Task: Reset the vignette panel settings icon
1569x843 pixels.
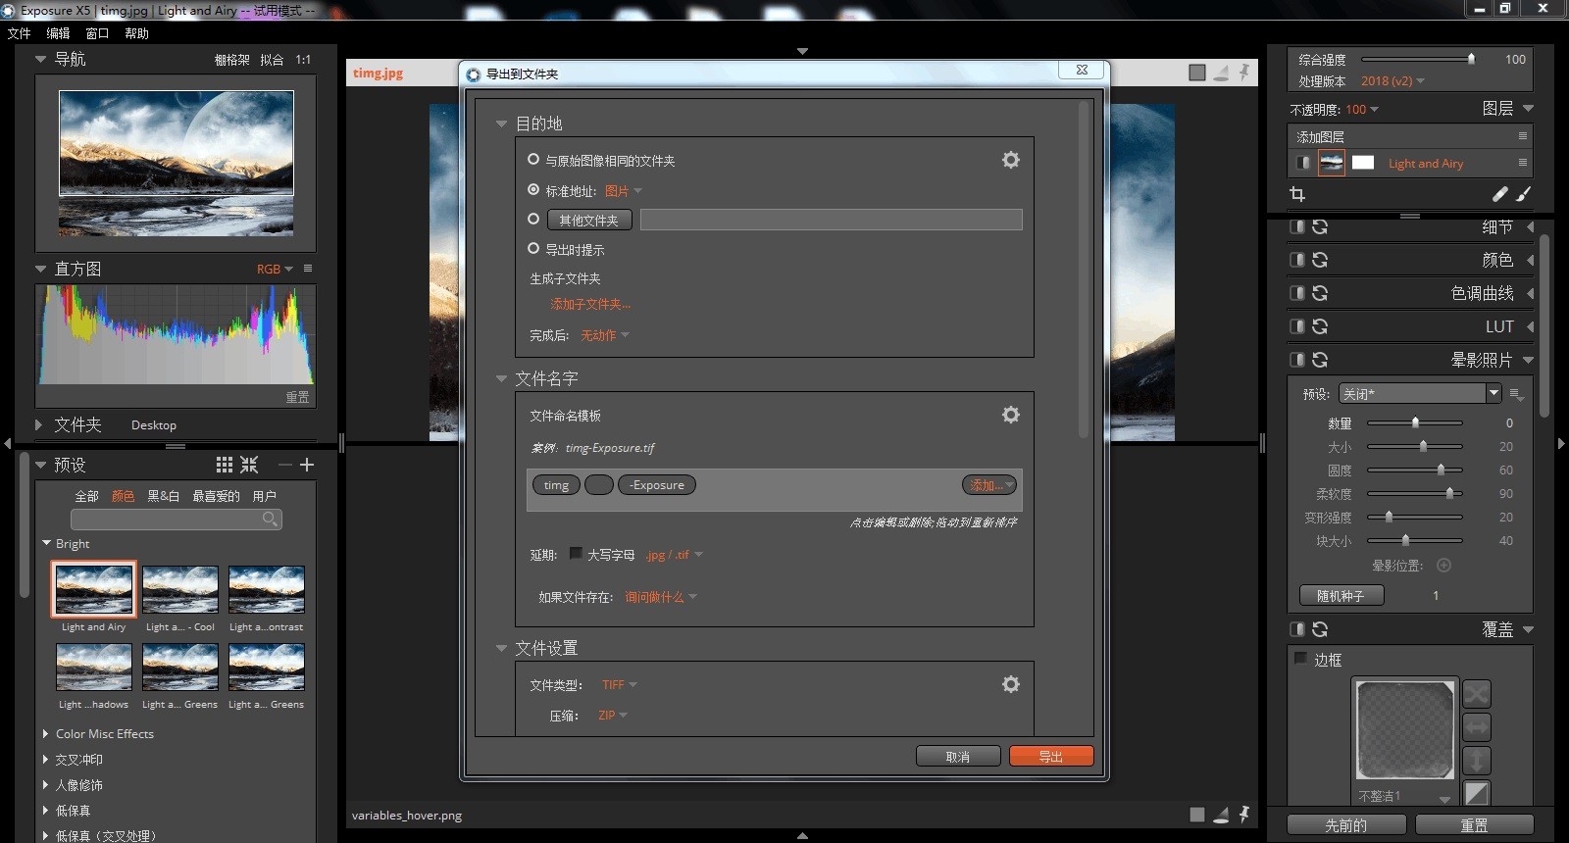Action: [1320, 360]
